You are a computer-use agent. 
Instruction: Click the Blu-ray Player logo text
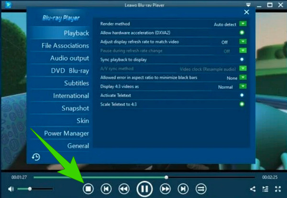(61, 18)
